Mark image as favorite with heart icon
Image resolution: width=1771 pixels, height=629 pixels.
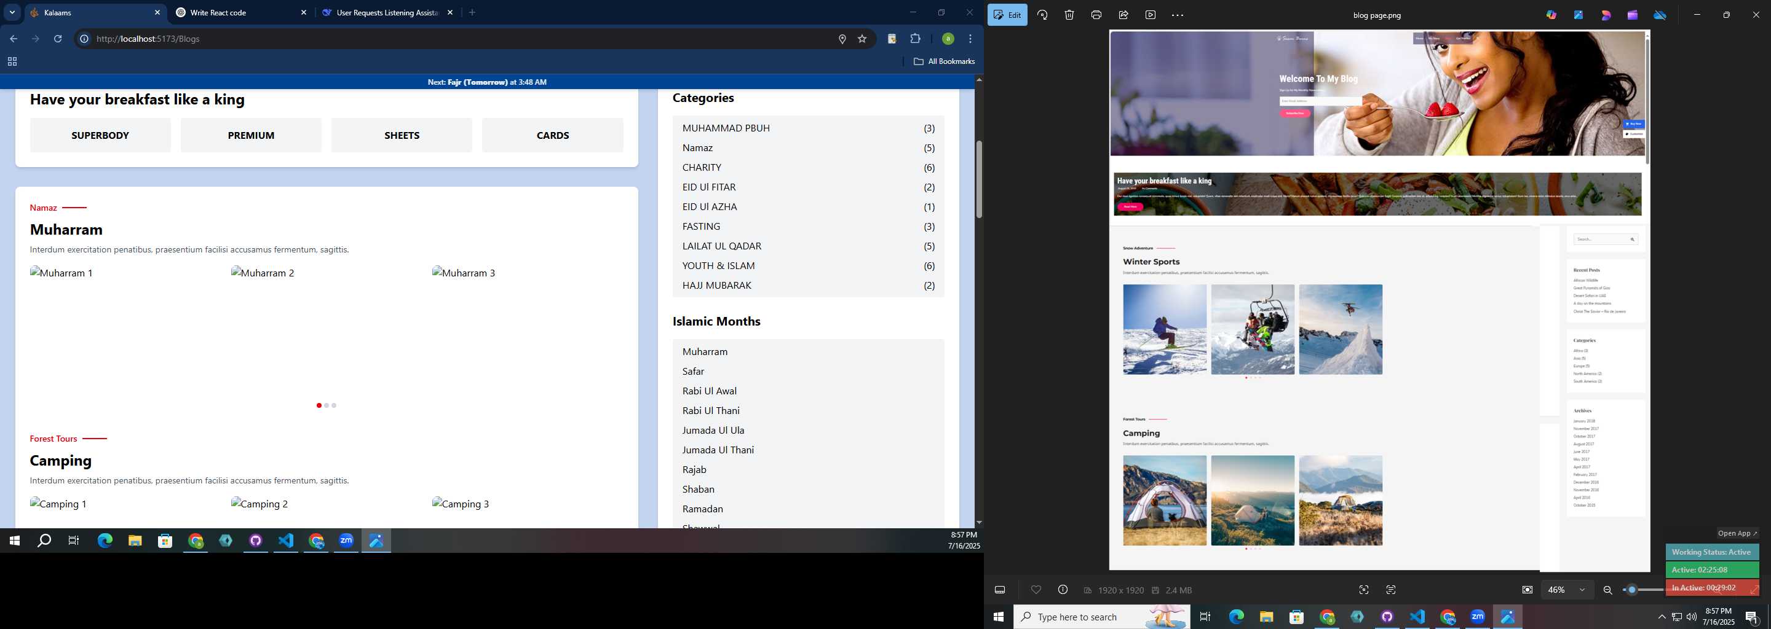[1036, 590]
